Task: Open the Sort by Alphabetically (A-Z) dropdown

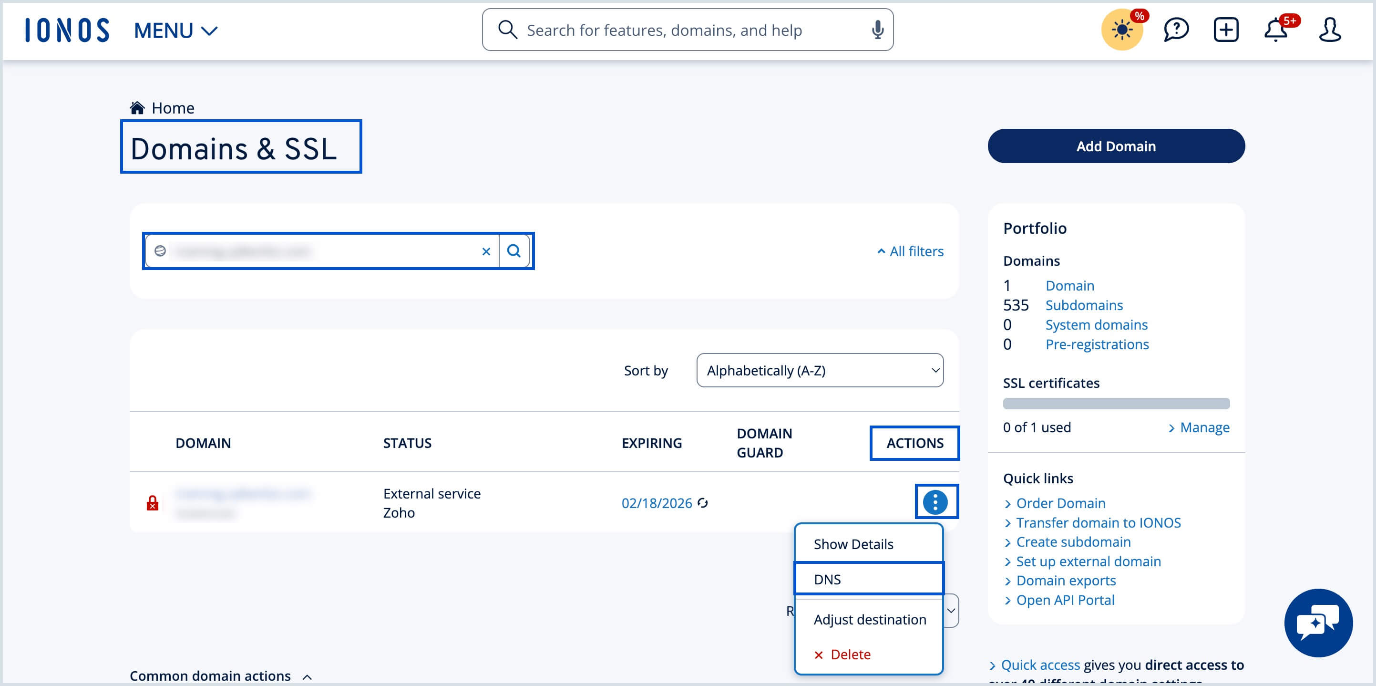Action: (820, 370)
